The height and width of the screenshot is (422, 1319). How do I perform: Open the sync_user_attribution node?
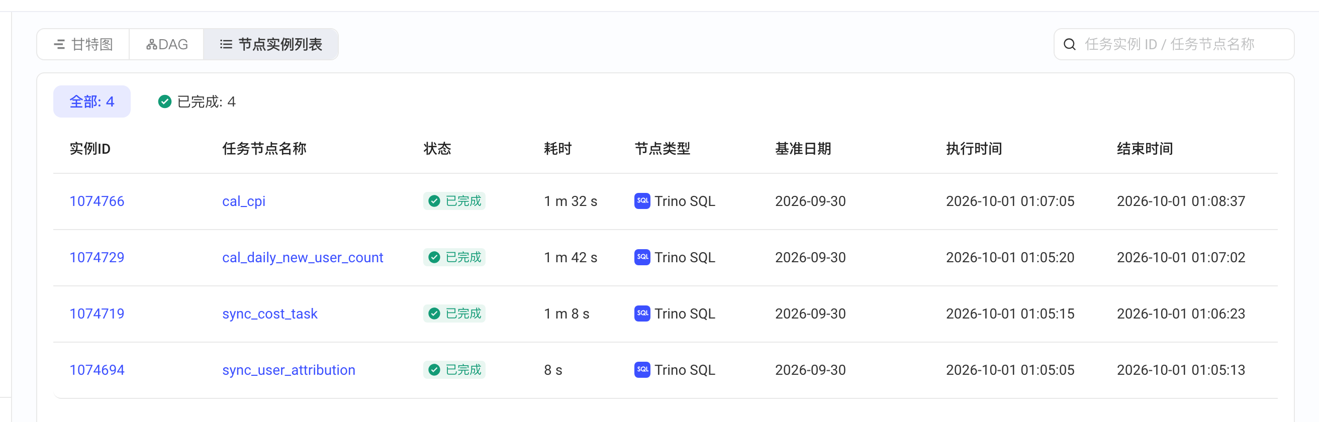pyautogui.click(x=289, y=370)
